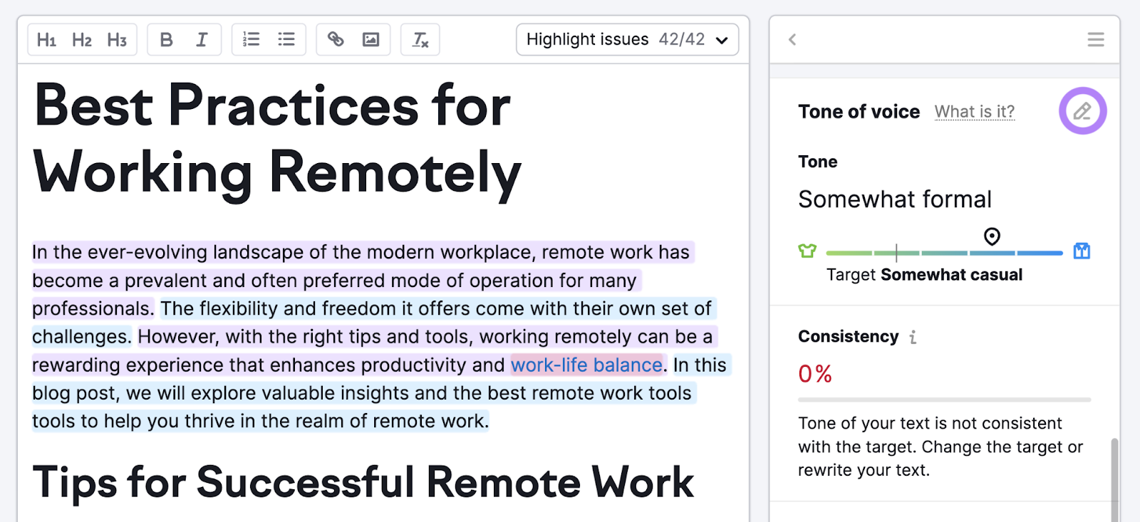The width and height of the screenshot is (1140, 522).
Task: Toggle bold text formatting
Action: (166, 40)
